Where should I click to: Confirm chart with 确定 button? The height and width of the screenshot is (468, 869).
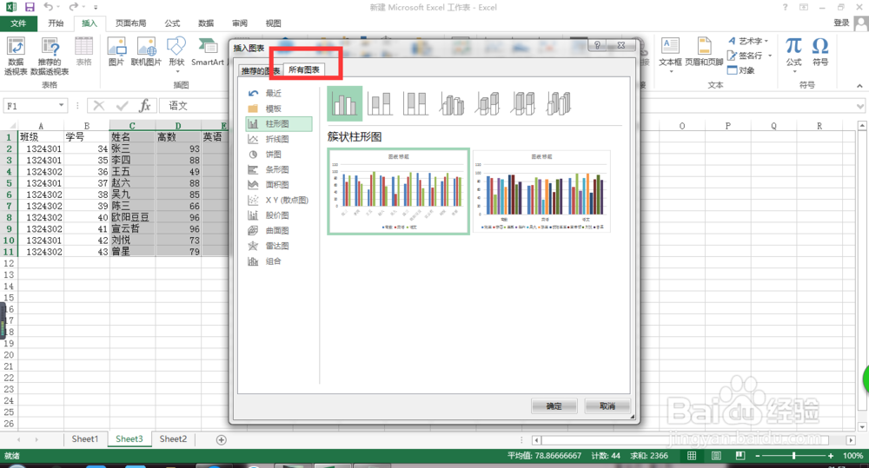point(554,406)
